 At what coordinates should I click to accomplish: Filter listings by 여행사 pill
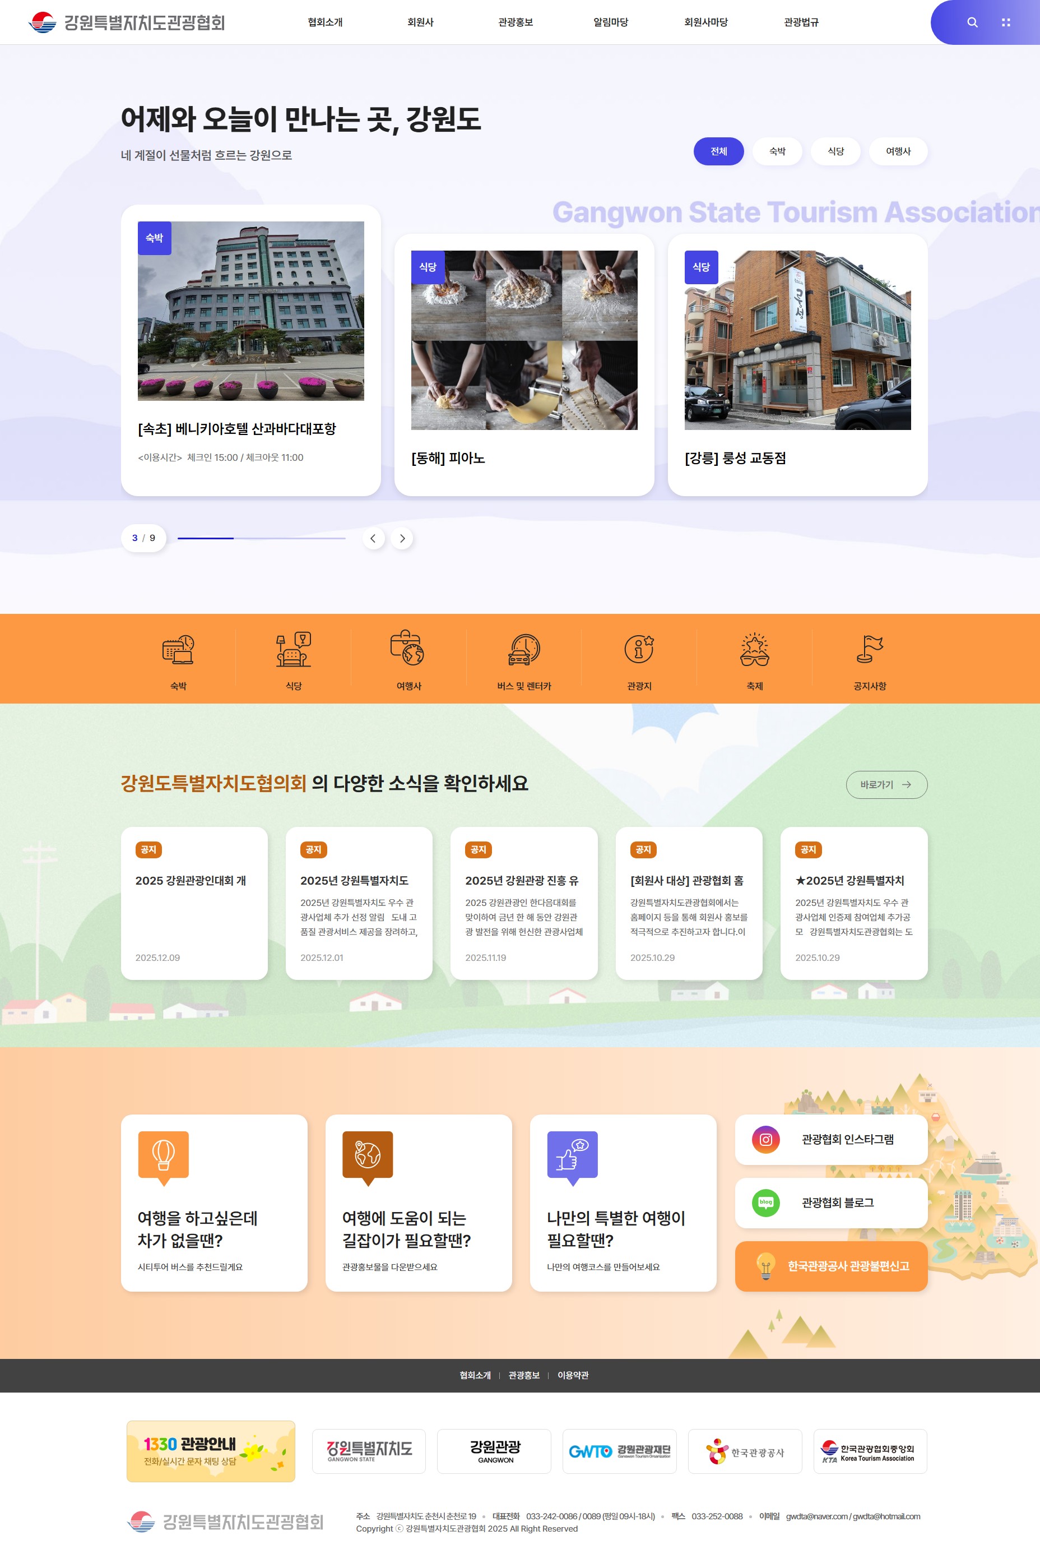click(x=898, y=151)
